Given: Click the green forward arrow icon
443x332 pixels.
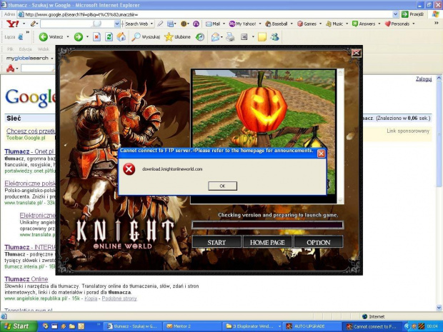Looking at the screenshot, I should [x=79, y=37].
